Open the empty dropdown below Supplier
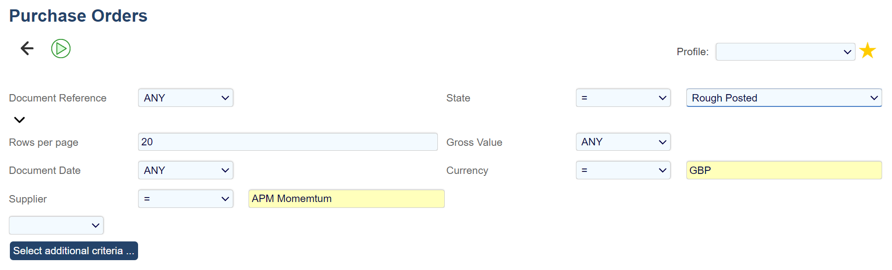 (56, 226)
